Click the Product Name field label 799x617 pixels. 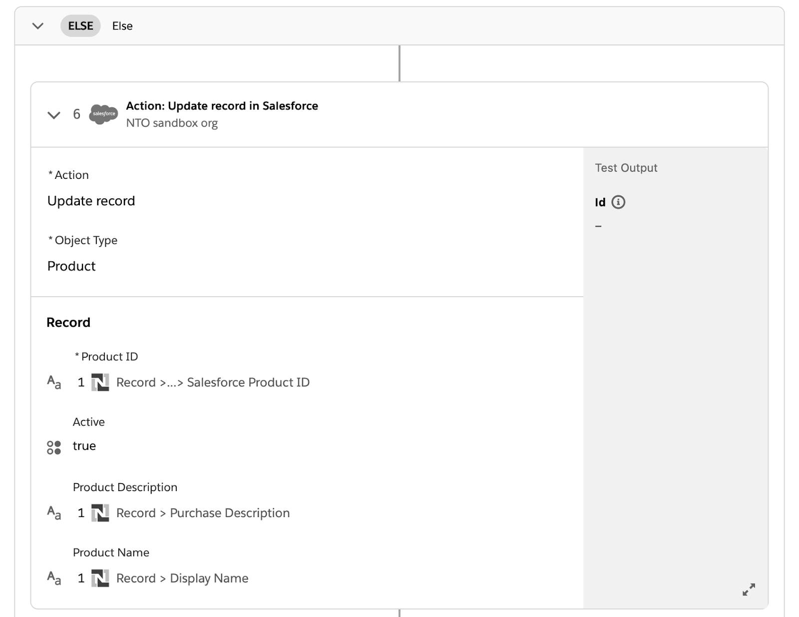111,553
